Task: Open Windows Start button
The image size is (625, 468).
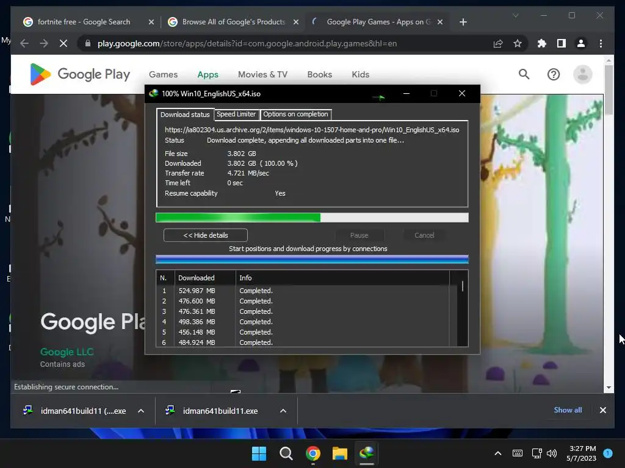Action: [x=259, y=453]
